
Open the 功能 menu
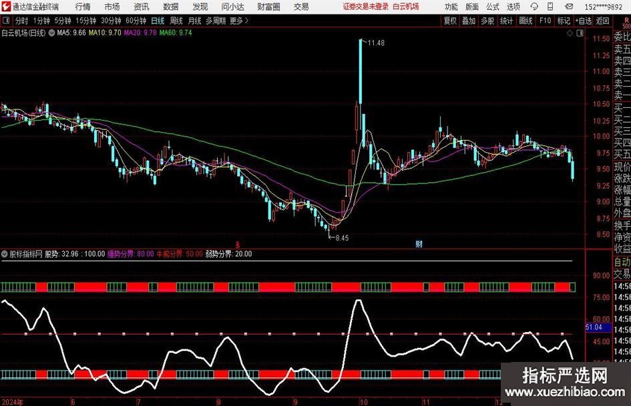point(451,7)
